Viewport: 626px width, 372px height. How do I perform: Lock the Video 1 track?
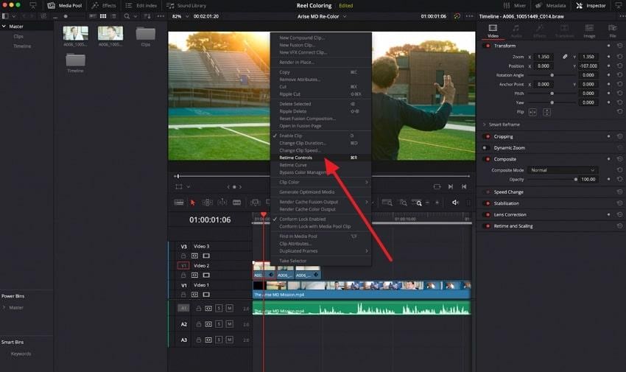point(183,295)
